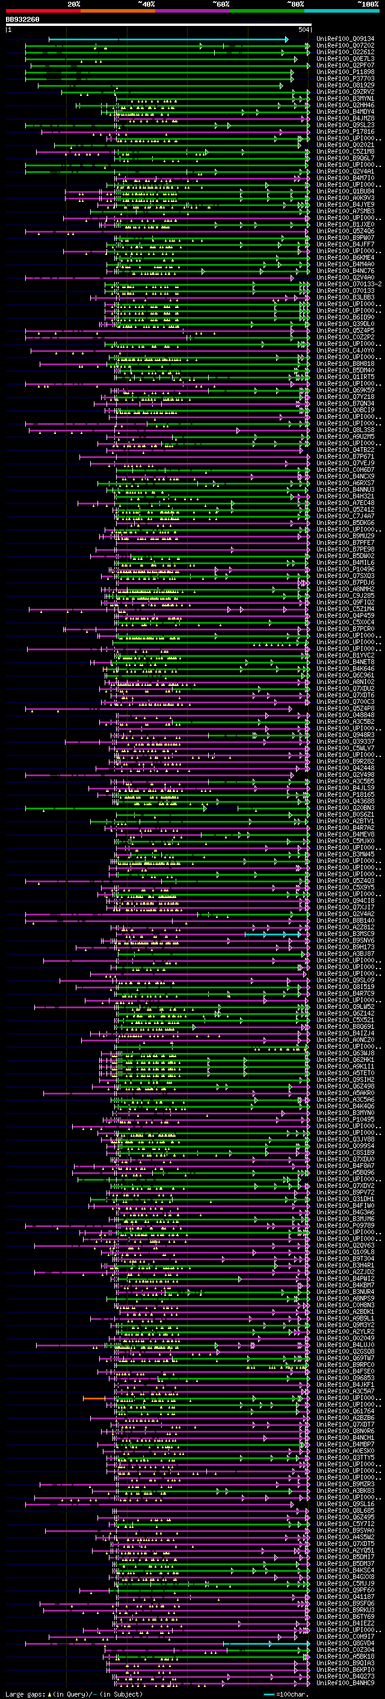Select the UniRef100_B4NET8 label

click(x=345, y=662)
